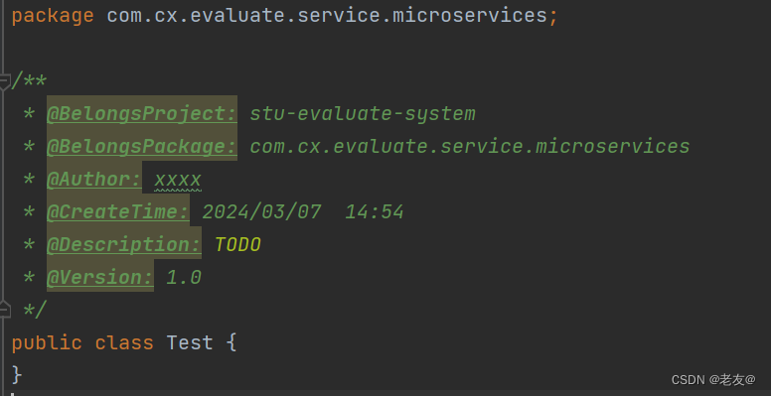
Task: Place cursor in 2024/03/07 date text
Action: (x=262, y=211)
